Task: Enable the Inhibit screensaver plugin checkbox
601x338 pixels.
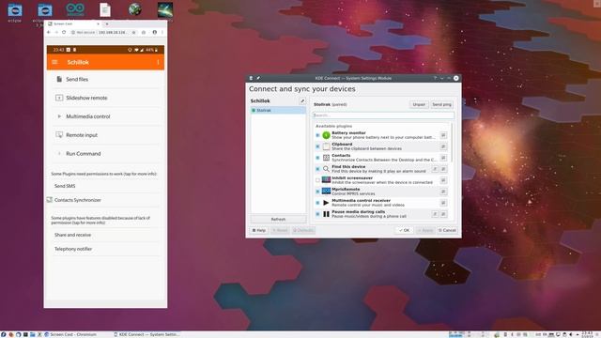Action: [317, 180]
